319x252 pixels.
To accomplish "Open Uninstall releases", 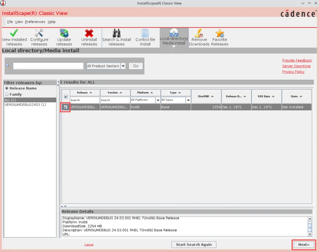I will click(89, 38).
